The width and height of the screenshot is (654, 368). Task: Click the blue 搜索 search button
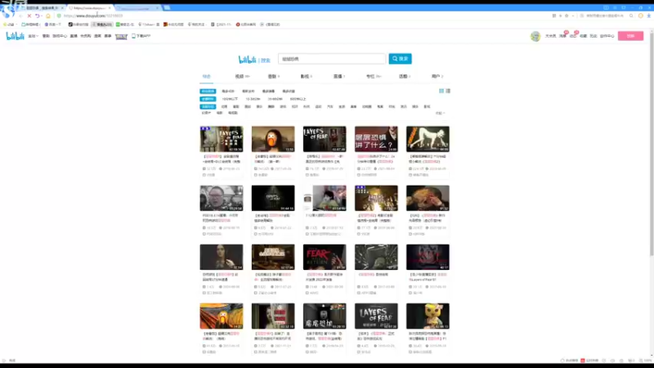click(x=400, y=59)
